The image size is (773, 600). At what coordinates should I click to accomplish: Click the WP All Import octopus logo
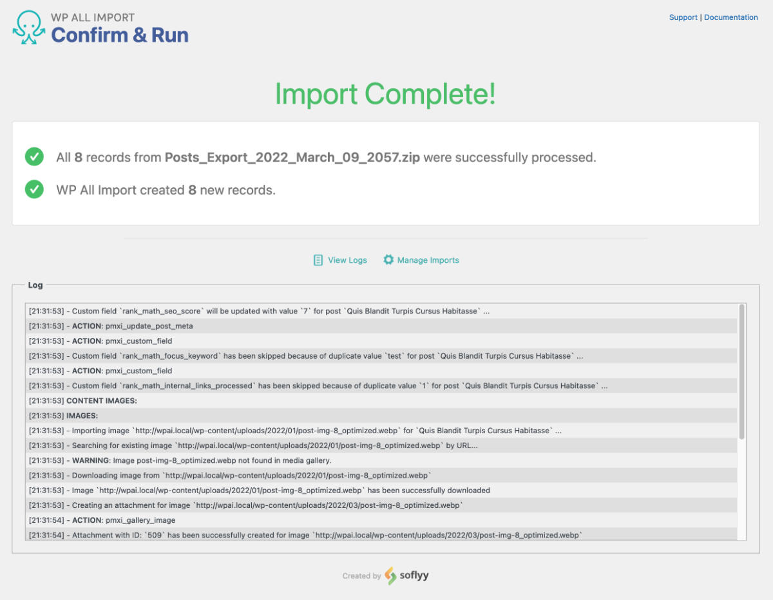[x=29, y=27]
